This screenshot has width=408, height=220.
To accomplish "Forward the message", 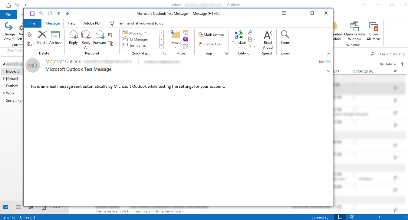I will (x=100, y=38).
